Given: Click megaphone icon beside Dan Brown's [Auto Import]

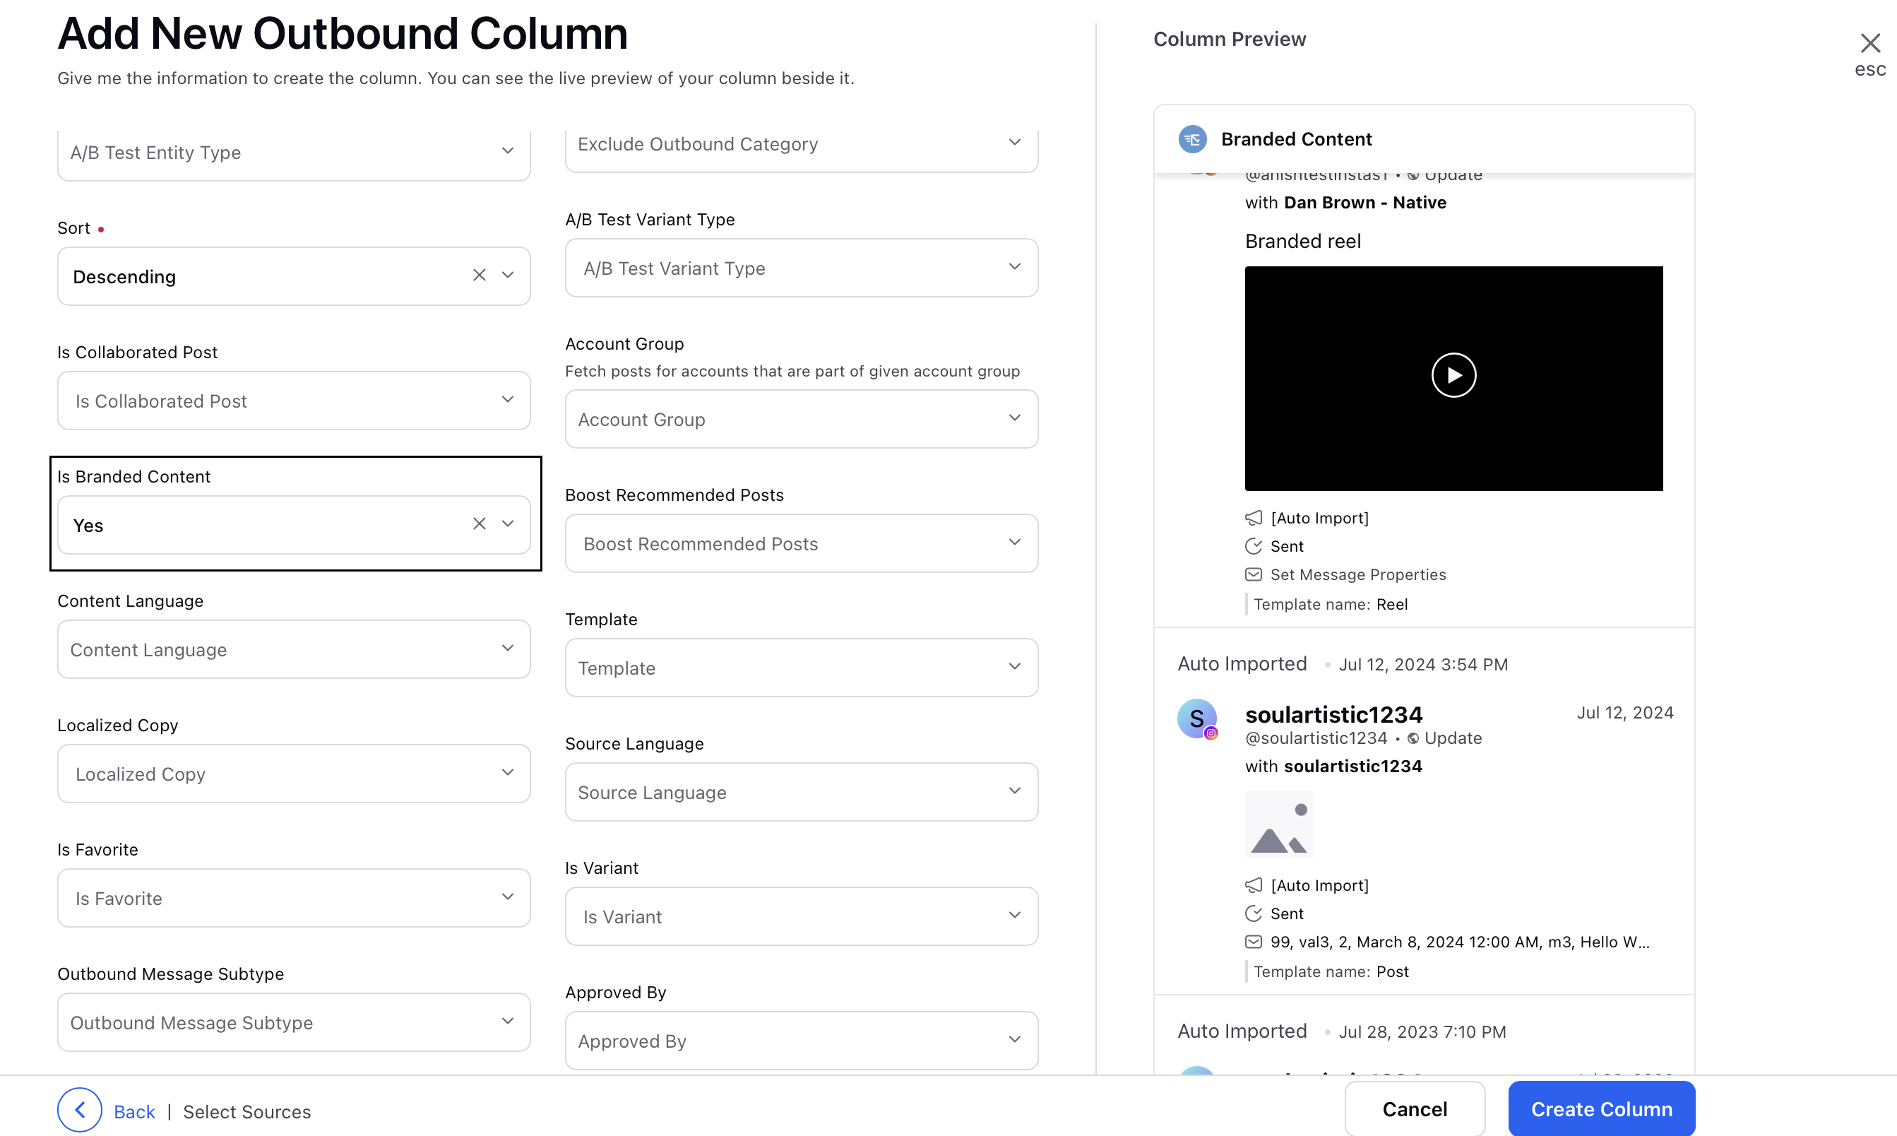Looking at the screenshot, I should tap(1254, 519).
